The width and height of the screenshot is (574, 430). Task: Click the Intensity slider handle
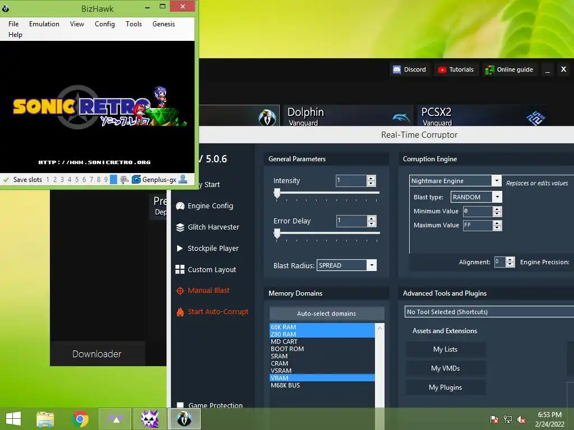pyautogui.click(x=277, y=193)
